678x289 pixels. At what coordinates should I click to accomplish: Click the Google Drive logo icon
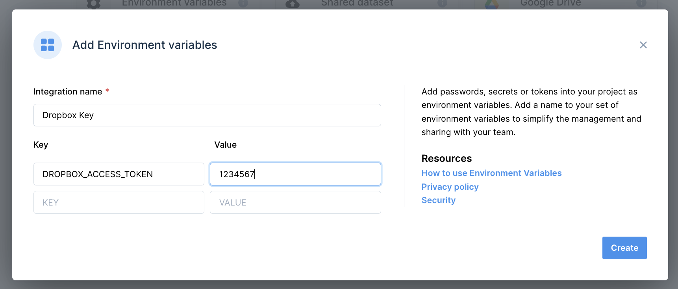click(492, 4)
